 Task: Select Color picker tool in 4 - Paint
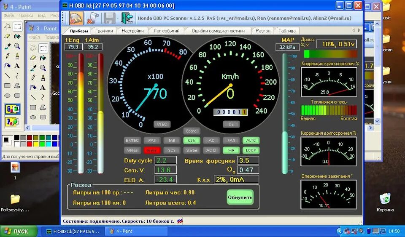pos(7,46)
